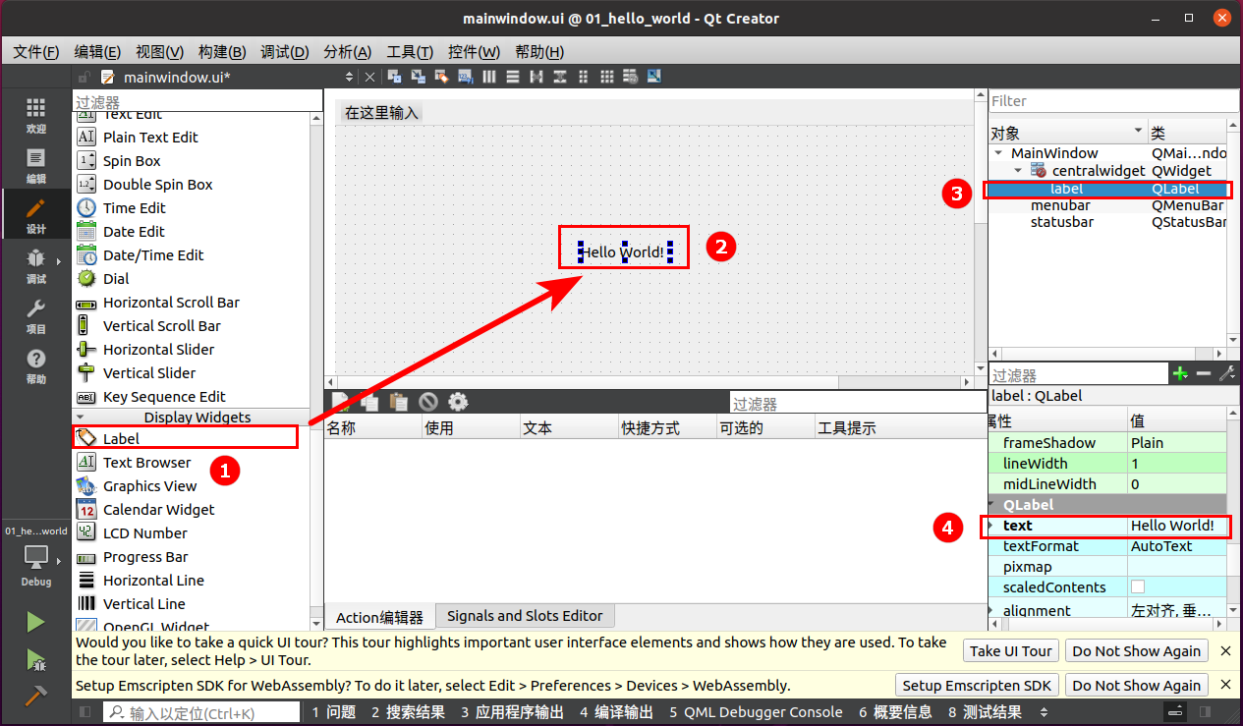The image size is (1243, 726).
Task: Apply Lay Out Vertically icon
Action: click(513, 77)
